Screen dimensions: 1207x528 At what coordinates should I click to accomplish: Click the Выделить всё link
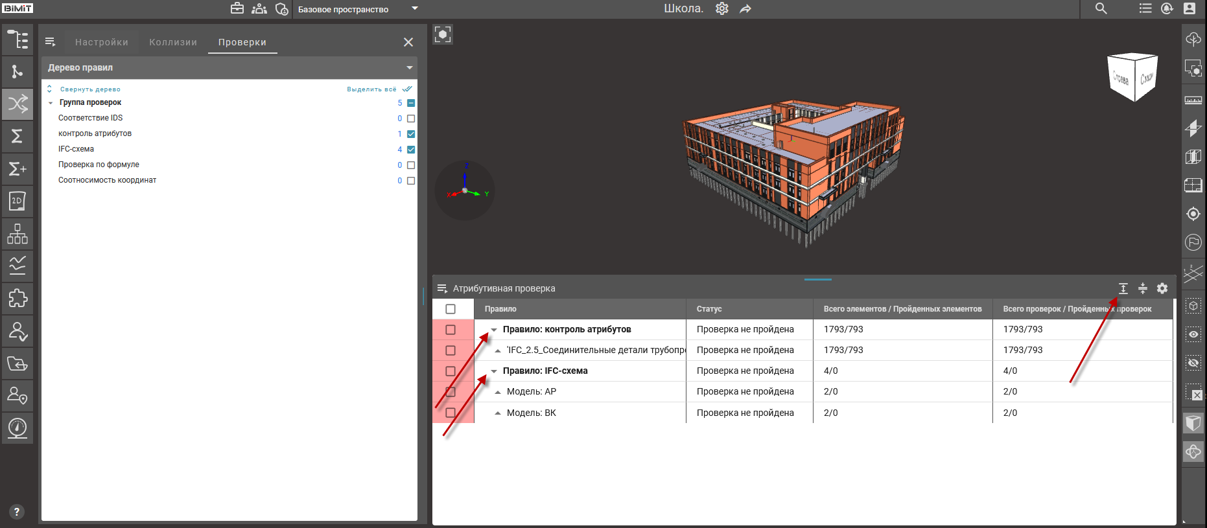point(371,89)
